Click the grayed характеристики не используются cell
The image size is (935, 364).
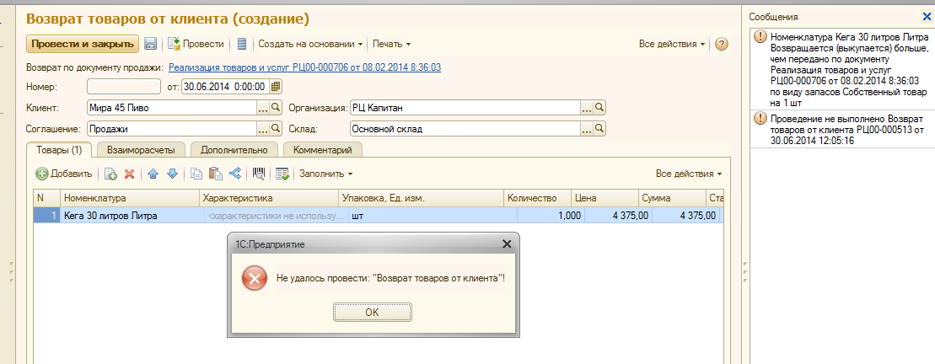point(276,216)
